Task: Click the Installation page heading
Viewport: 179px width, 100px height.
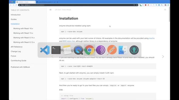Action: (x=69, y=18)
